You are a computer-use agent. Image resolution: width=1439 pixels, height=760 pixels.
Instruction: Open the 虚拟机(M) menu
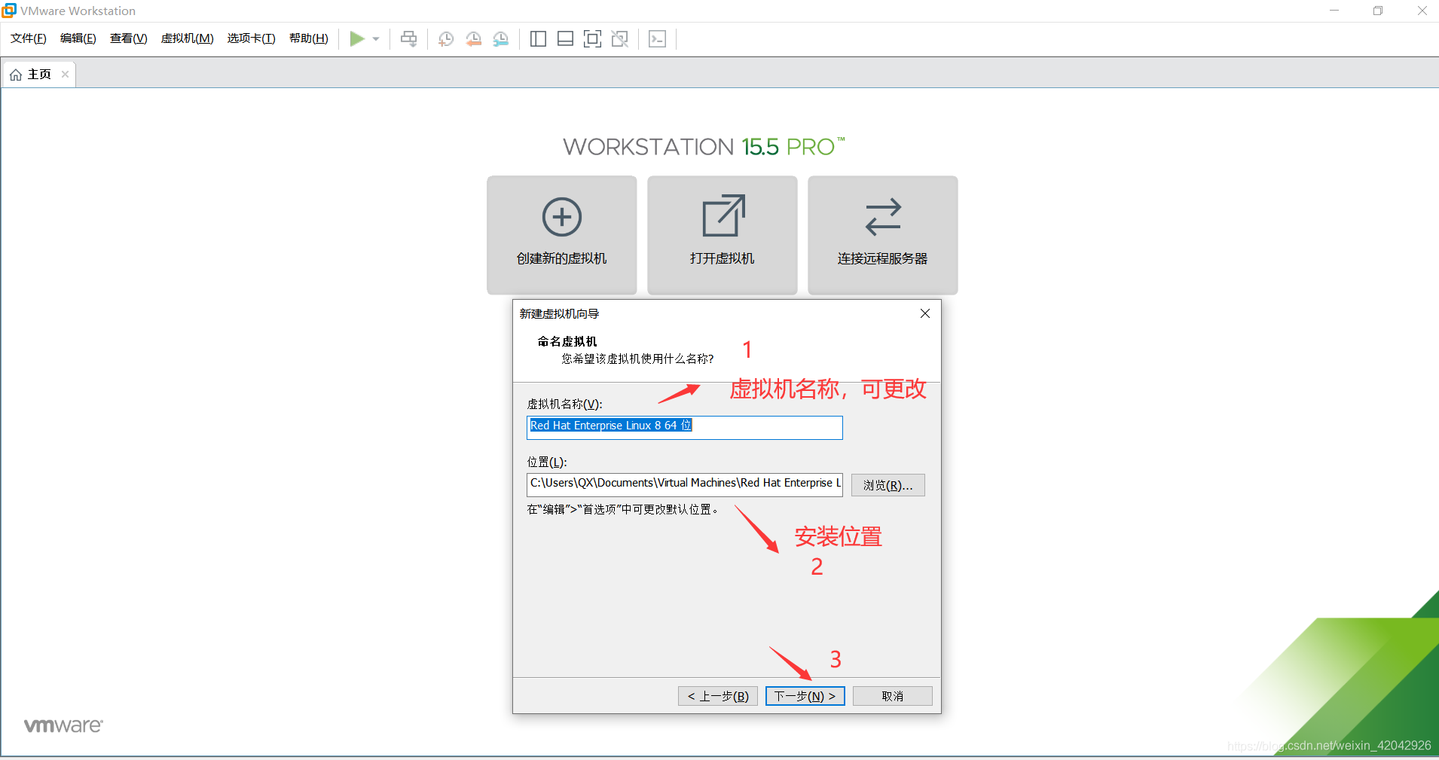pyautogui.click(x=188, y=38)
